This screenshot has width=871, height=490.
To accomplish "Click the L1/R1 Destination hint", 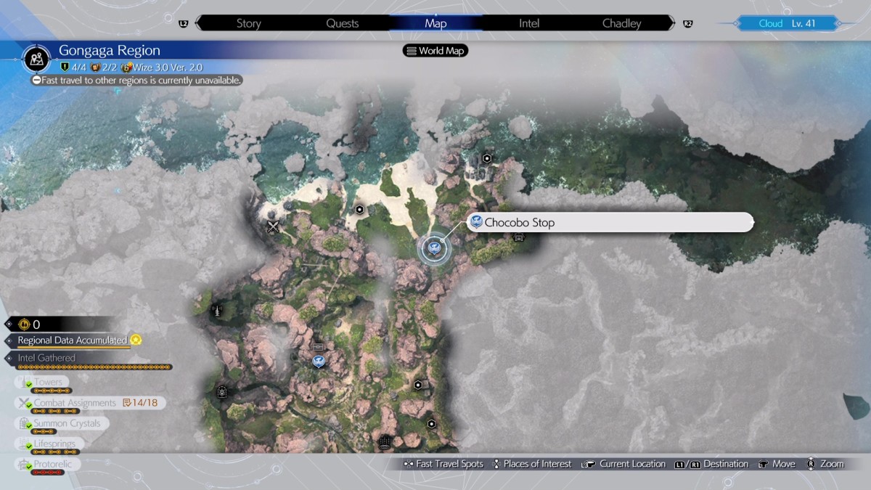I will [711, 464].
